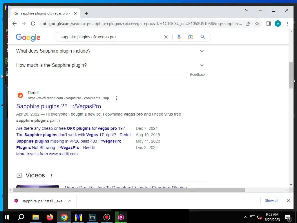Expand 'What does Sapphire plugin include?'
Viewport: 297px width, 223px height.
pyautogui.click(x=111, y=51)
